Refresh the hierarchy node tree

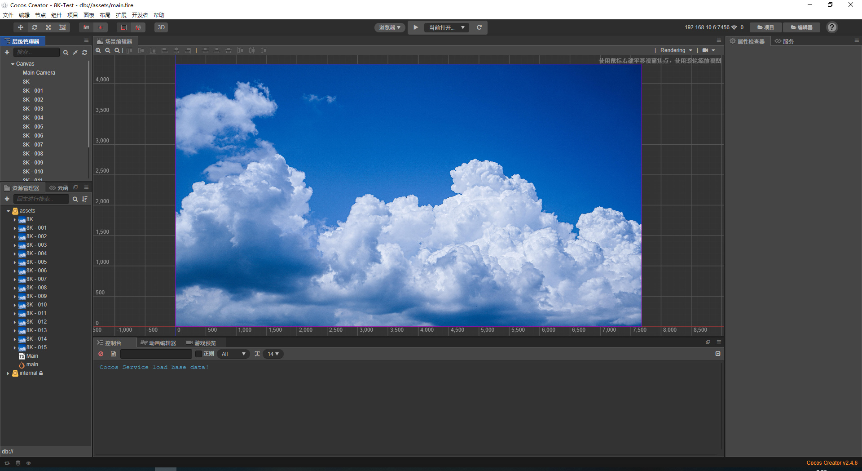[x=84, y=53]
